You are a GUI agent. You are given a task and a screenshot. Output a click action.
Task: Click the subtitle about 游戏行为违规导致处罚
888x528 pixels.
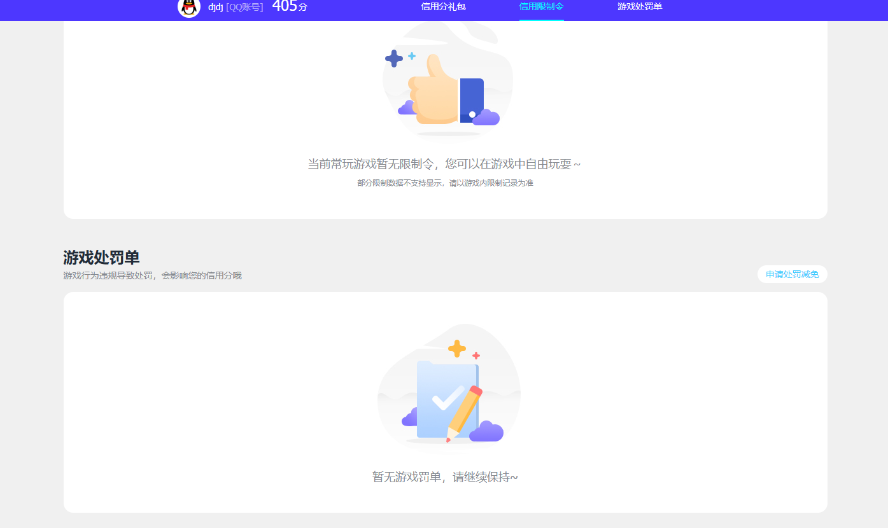click(x=153, y=275)
